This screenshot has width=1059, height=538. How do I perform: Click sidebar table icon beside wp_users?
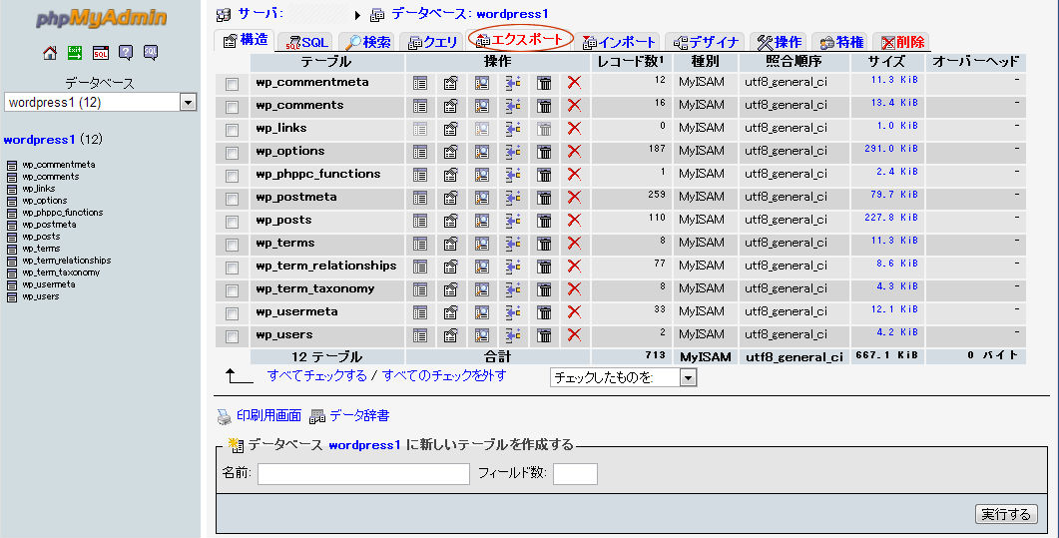click(12, 297)
